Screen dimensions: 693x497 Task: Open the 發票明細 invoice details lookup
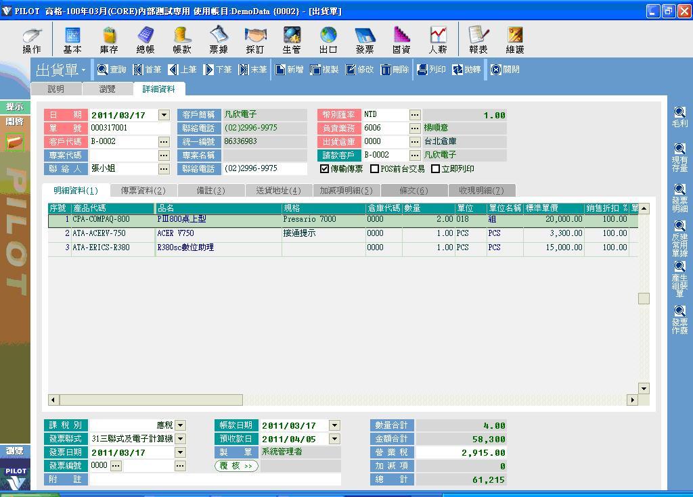(x=679, y=198)
